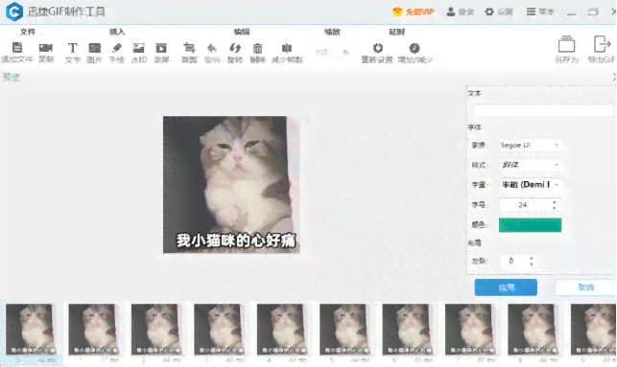Click the Add File (添加文件) icon
This screenshot has height=367, width=617.
click(17, 48)
